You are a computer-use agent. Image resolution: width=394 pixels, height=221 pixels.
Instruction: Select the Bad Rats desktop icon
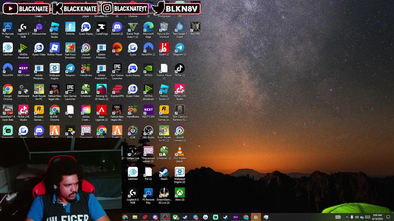click(195, 29)
